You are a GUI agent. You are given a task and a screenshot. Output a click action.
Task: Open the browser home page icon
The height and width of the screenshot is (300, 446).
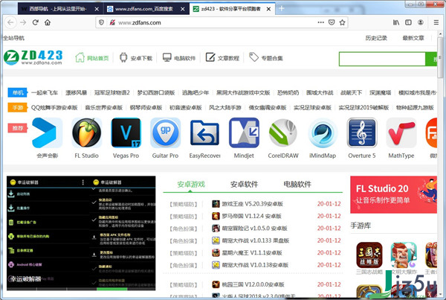[48, 22]
